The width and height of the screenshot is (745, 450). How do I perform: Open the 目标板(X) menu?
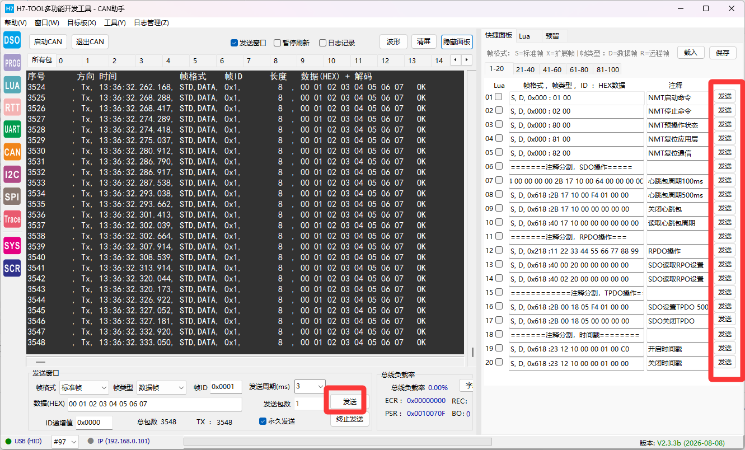point(82,23)
